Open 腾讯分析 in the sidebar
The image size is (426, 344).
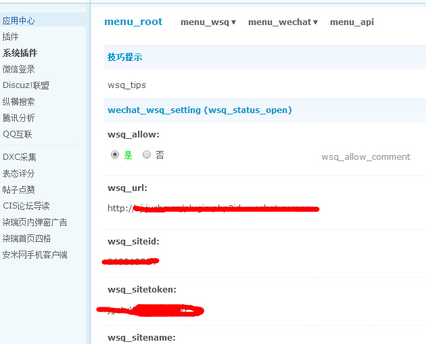(x=18, y=118)
